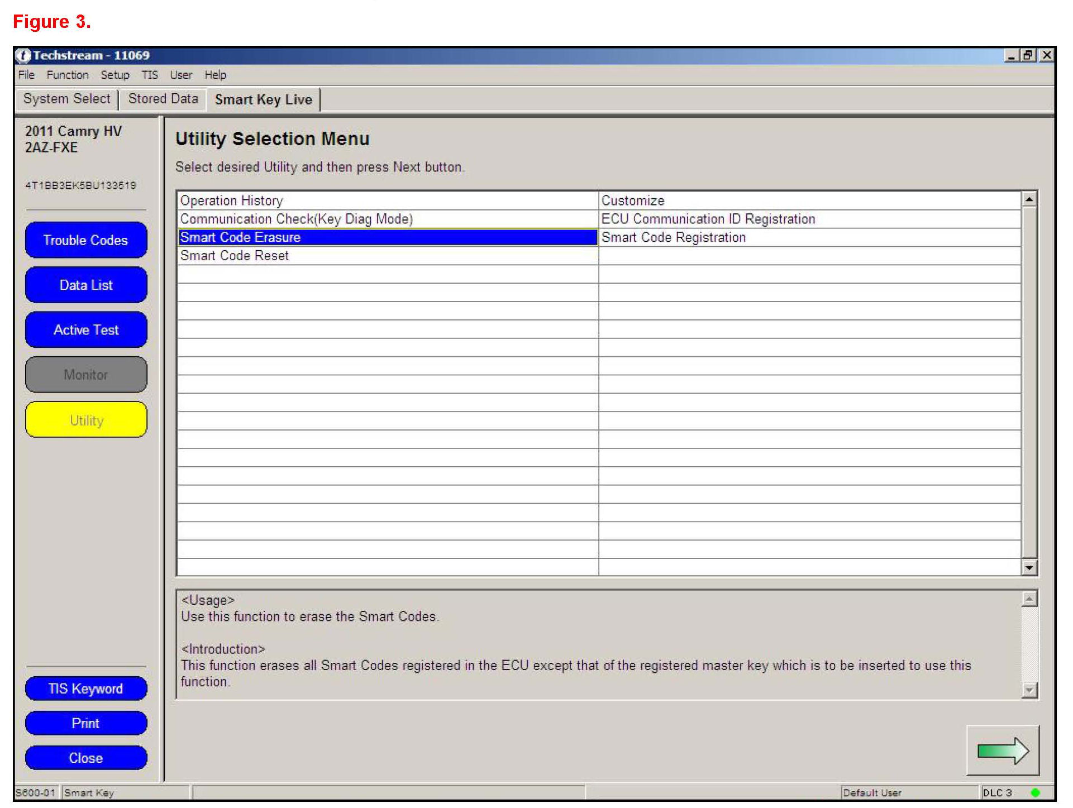Open the Data List view
Screen dimensions: 1073x808
tap(86, 285)
